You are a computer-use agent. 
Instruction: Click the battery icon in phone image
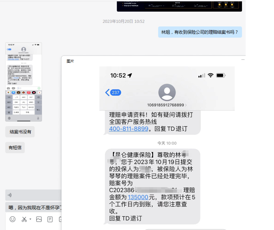pyautogui.click(x=221, y=75)
